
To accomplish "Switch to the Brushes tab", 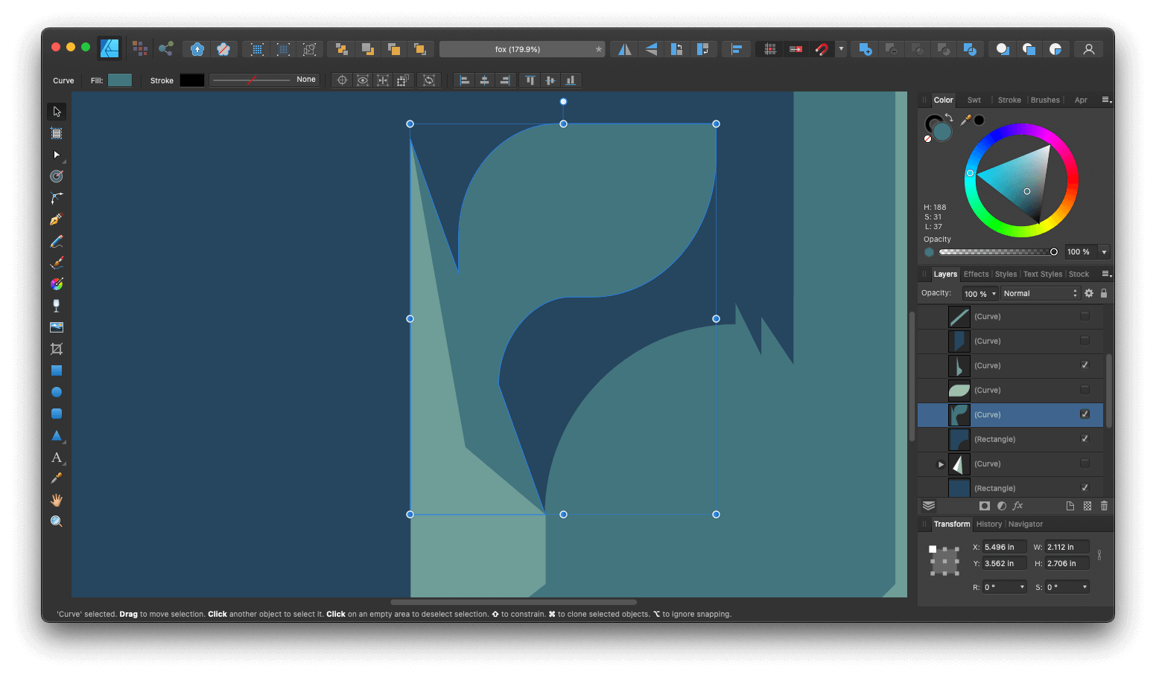I will click(1045, 99).
